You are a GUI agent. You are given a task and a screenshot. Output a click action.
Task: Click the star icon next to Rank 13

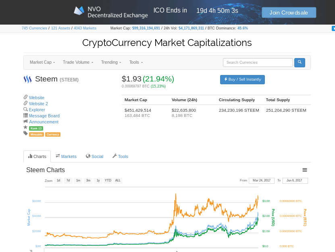pos(25,127)
